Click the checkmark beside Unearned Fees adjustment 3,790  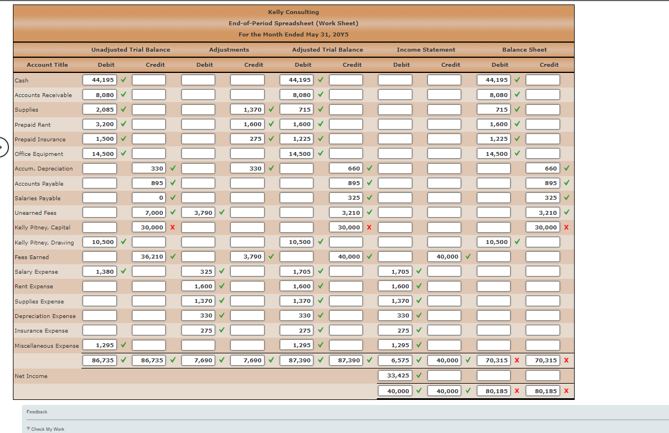point(221,212)
